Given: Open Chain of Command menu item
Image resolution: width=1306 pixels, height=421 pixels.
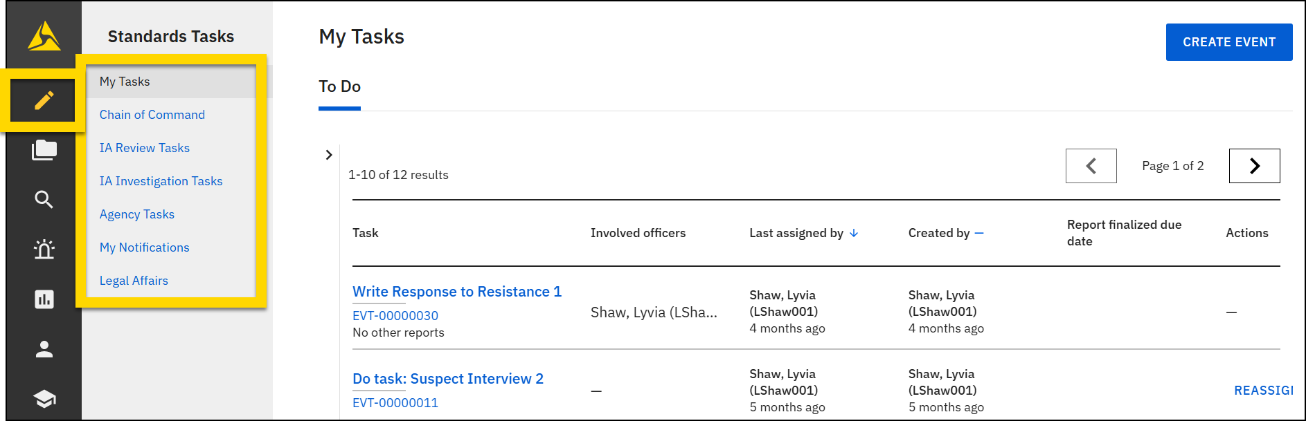Looking at the screenshot, I should 152,115.
